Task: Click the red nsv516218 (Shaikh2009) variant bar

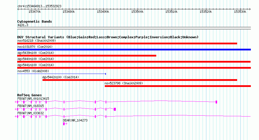Action: pos(127,43)
